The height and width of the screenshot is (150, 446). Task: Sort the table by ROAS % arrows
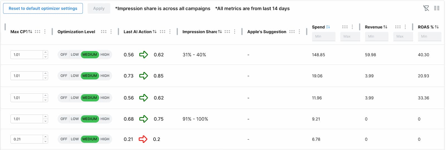click(437, 27)
